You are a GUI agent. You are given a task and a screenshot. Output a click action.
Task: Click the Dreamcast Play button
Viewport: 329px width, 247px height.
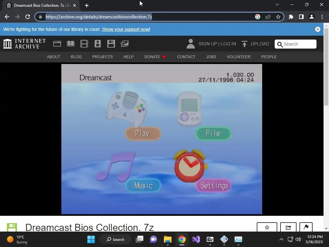click(143, 133)
